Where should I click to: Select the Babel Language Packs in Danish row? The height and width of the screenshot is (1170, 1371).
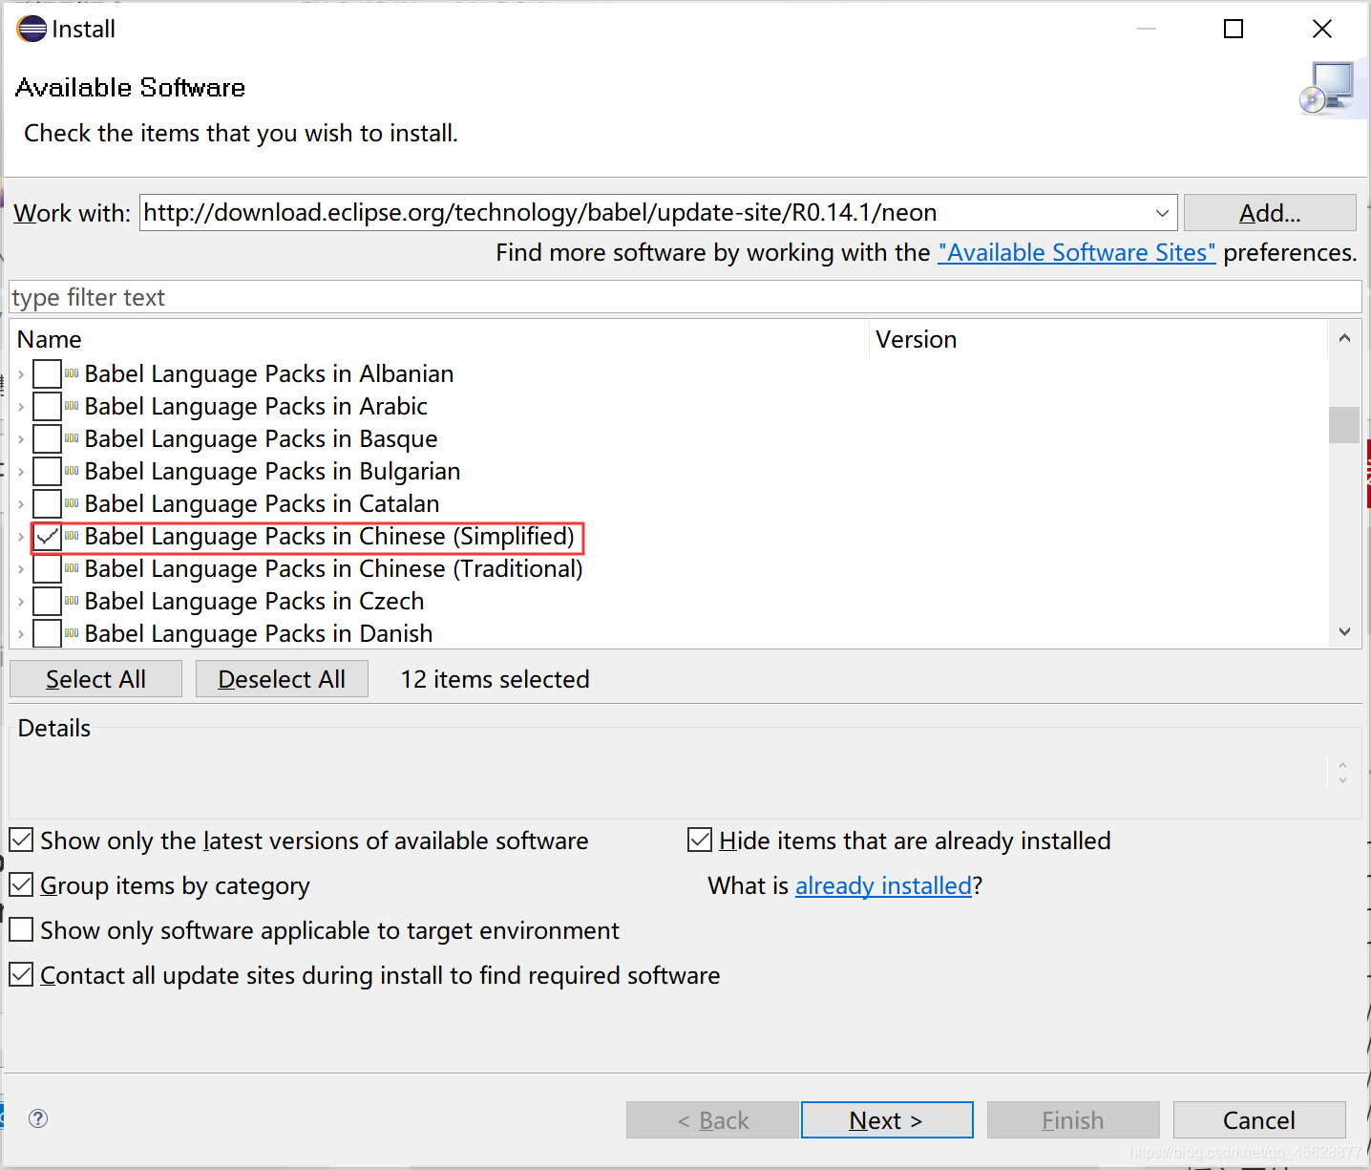(259, 634)
